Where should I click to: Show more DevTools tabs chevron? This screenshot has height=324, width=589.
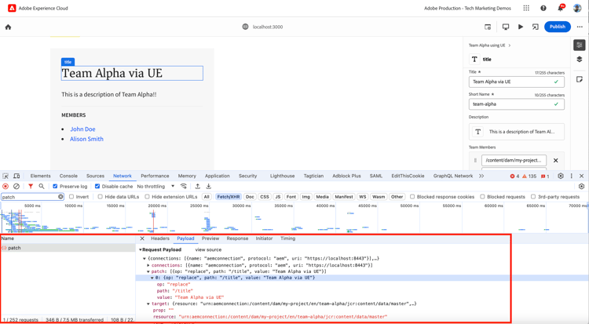[x=481, y=176]
